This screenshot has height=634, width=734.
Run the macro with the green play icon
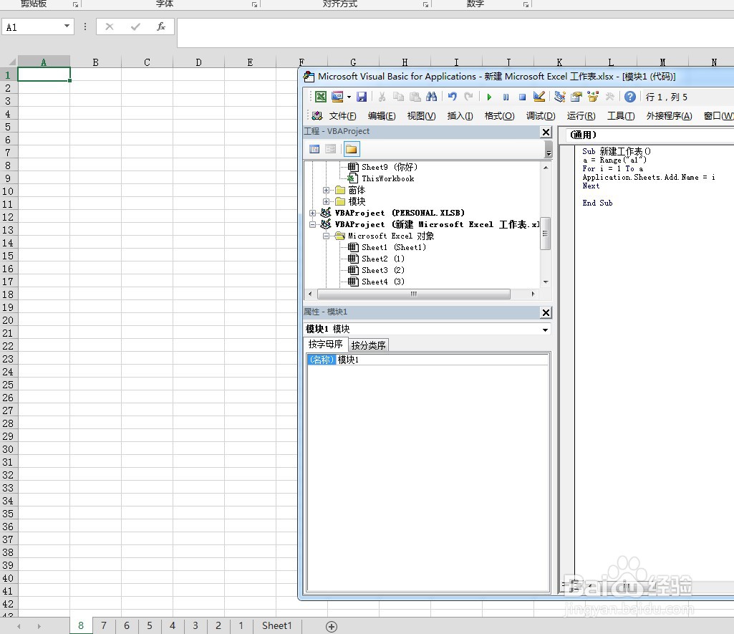pyautogui.click(x=489, y=97)
